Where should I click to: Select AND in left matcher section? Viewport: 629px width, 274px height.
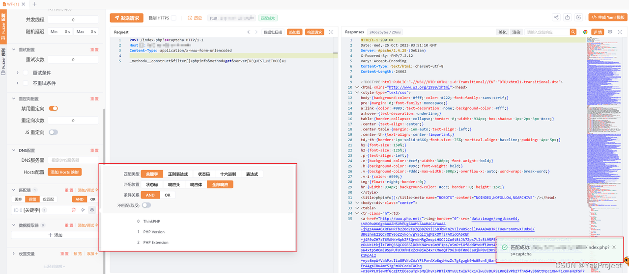pyautogui.click(x=79, y=199)
